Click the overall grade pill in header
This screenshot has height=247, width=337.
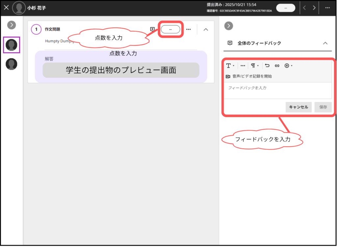tap(286, 8)
